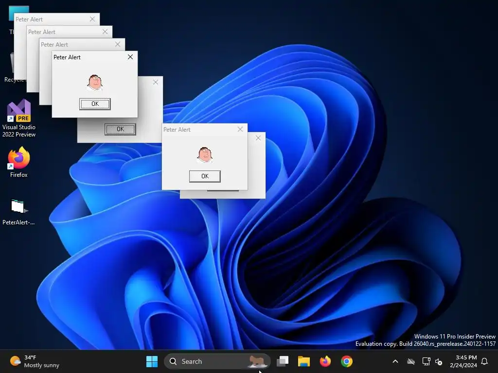This screenshot has height=373, width=498.
Task: Close the third stacked Peter Alert window
Action: [x=118, y=44]
